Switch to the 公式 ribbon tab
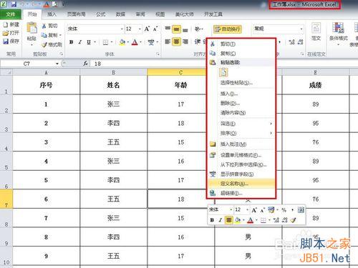358x268 pixels. (x=100, y=14)
